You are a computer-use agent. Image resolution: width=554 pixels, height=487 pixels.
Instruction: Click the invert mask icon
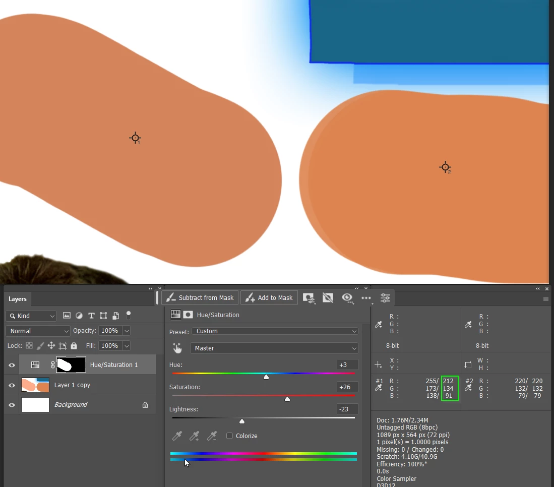point(328,298)
